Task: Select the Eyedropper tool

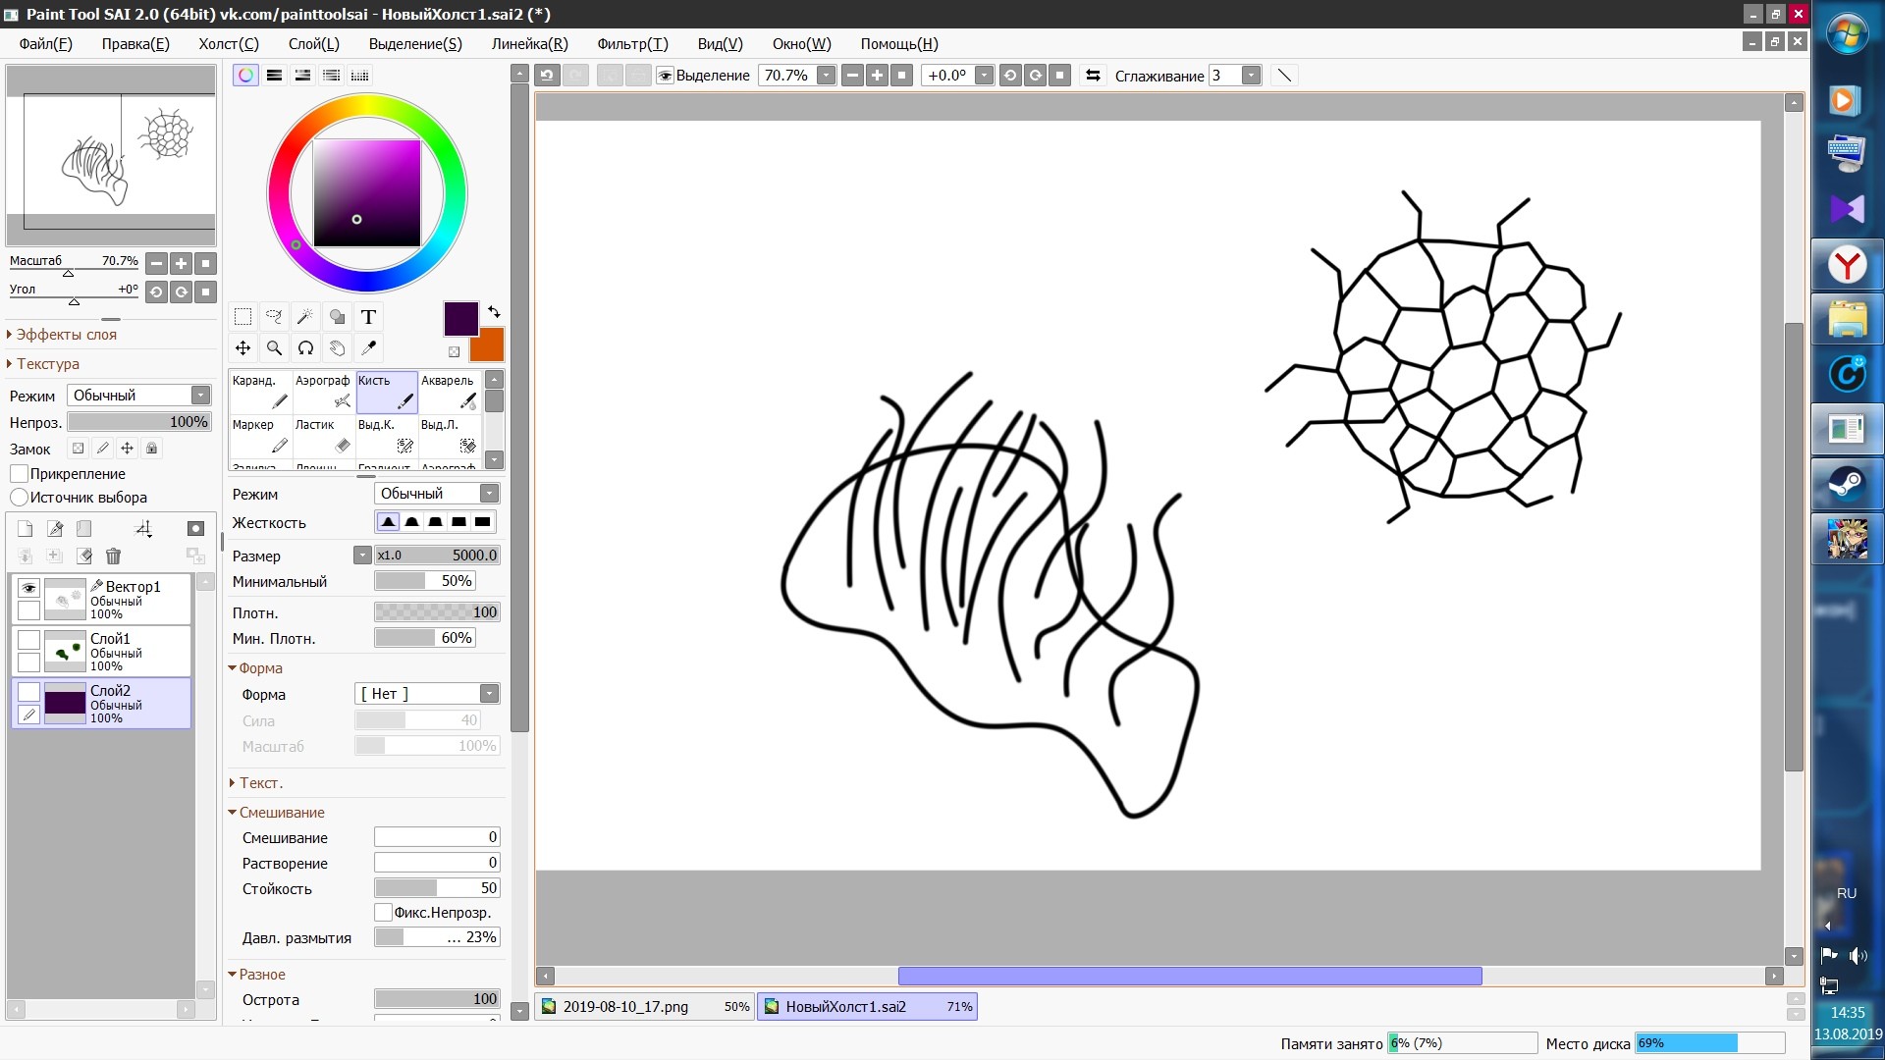Action: point(368,347)
